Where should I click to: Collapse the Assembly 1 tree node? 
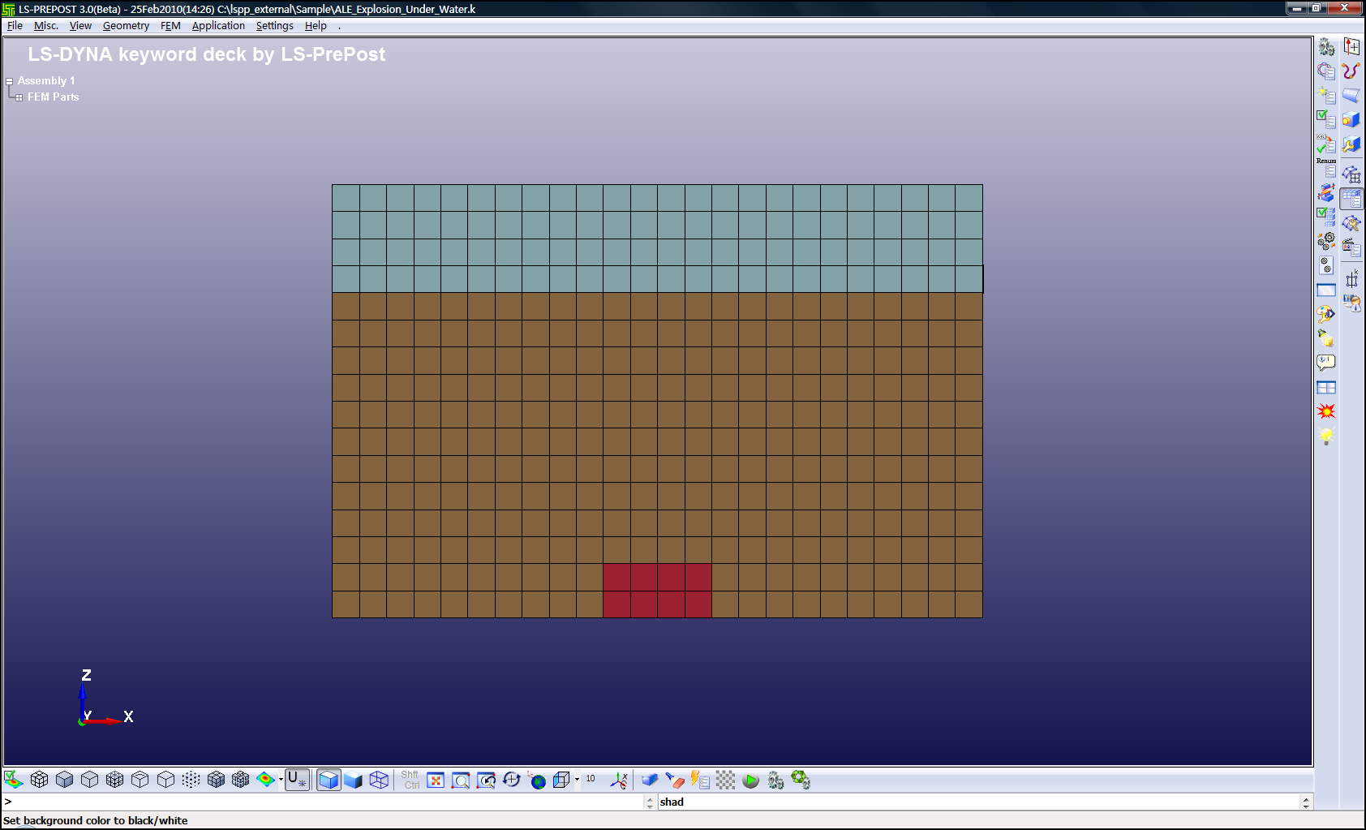(9, 80)
